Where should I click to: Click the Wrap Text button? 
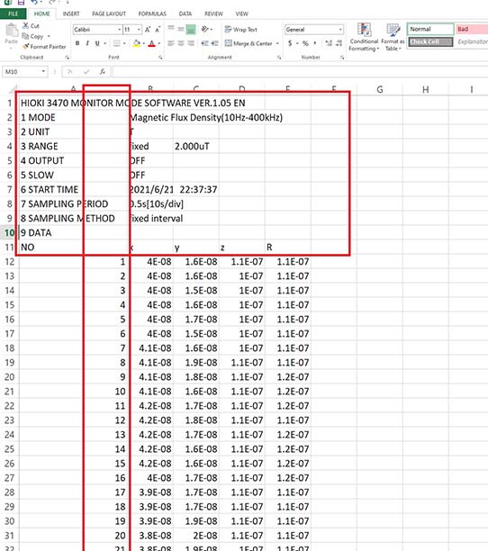(241, 30)
